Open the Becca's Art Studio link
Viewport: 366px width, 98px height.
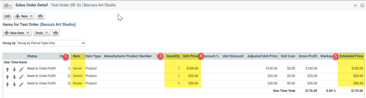coord(58,24)
